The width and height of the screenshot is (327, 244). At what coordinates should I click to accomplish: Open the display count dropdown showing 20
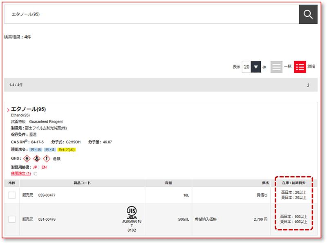(251, 67)
